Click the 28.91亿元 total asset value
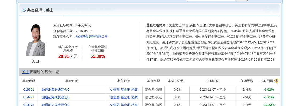 click(68, 56)
